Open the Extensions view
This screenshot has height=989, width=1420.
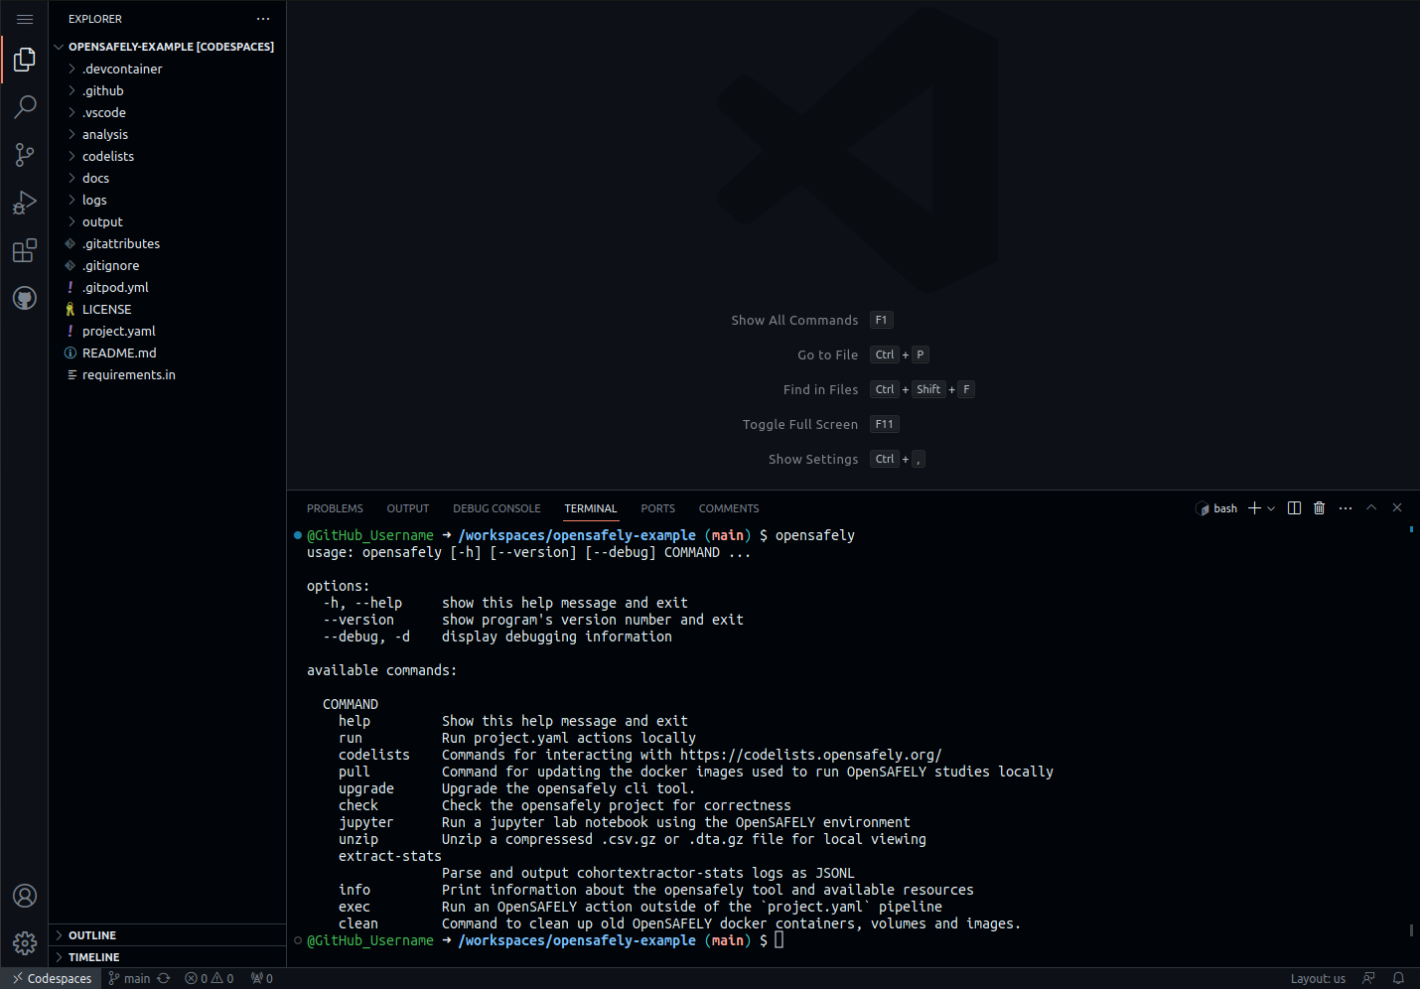coord(25,250)
